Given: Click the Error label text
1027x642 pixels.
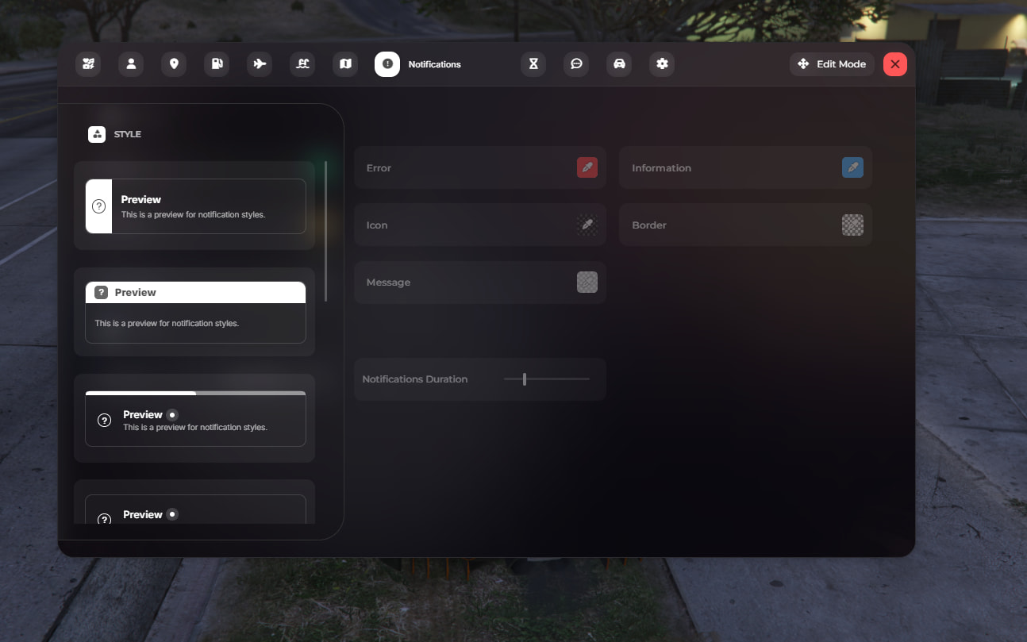Looking at the screenshot, I should pyautogui.click(x=379, y=167).
